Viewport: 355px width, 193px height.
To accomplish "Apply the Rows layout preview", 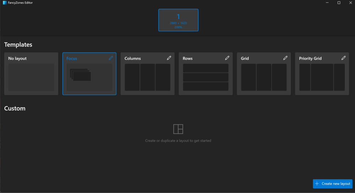I will point(206,77).
